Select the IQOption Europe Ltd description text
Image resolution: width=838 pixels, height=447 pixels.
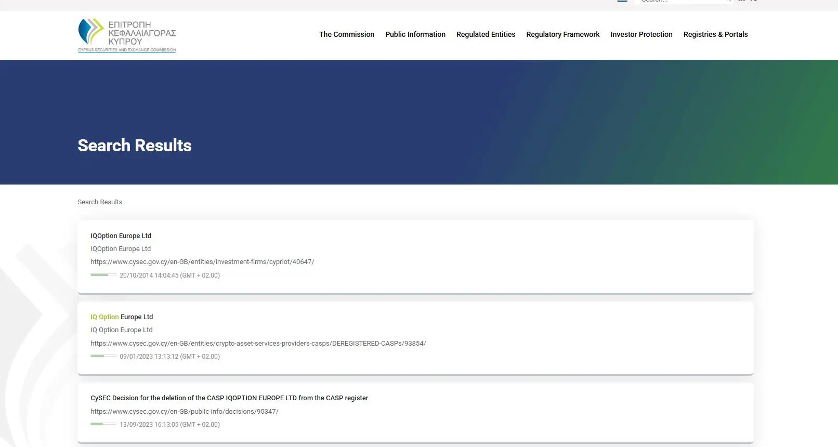click(x=121, y=249)
